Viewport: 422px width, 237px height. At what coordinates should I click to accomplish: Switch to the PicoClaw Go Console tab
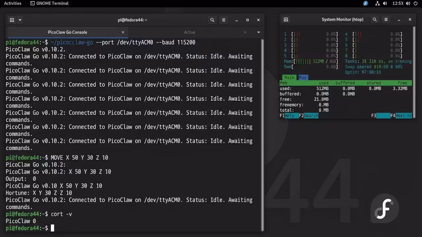click(x=68, y=32)
